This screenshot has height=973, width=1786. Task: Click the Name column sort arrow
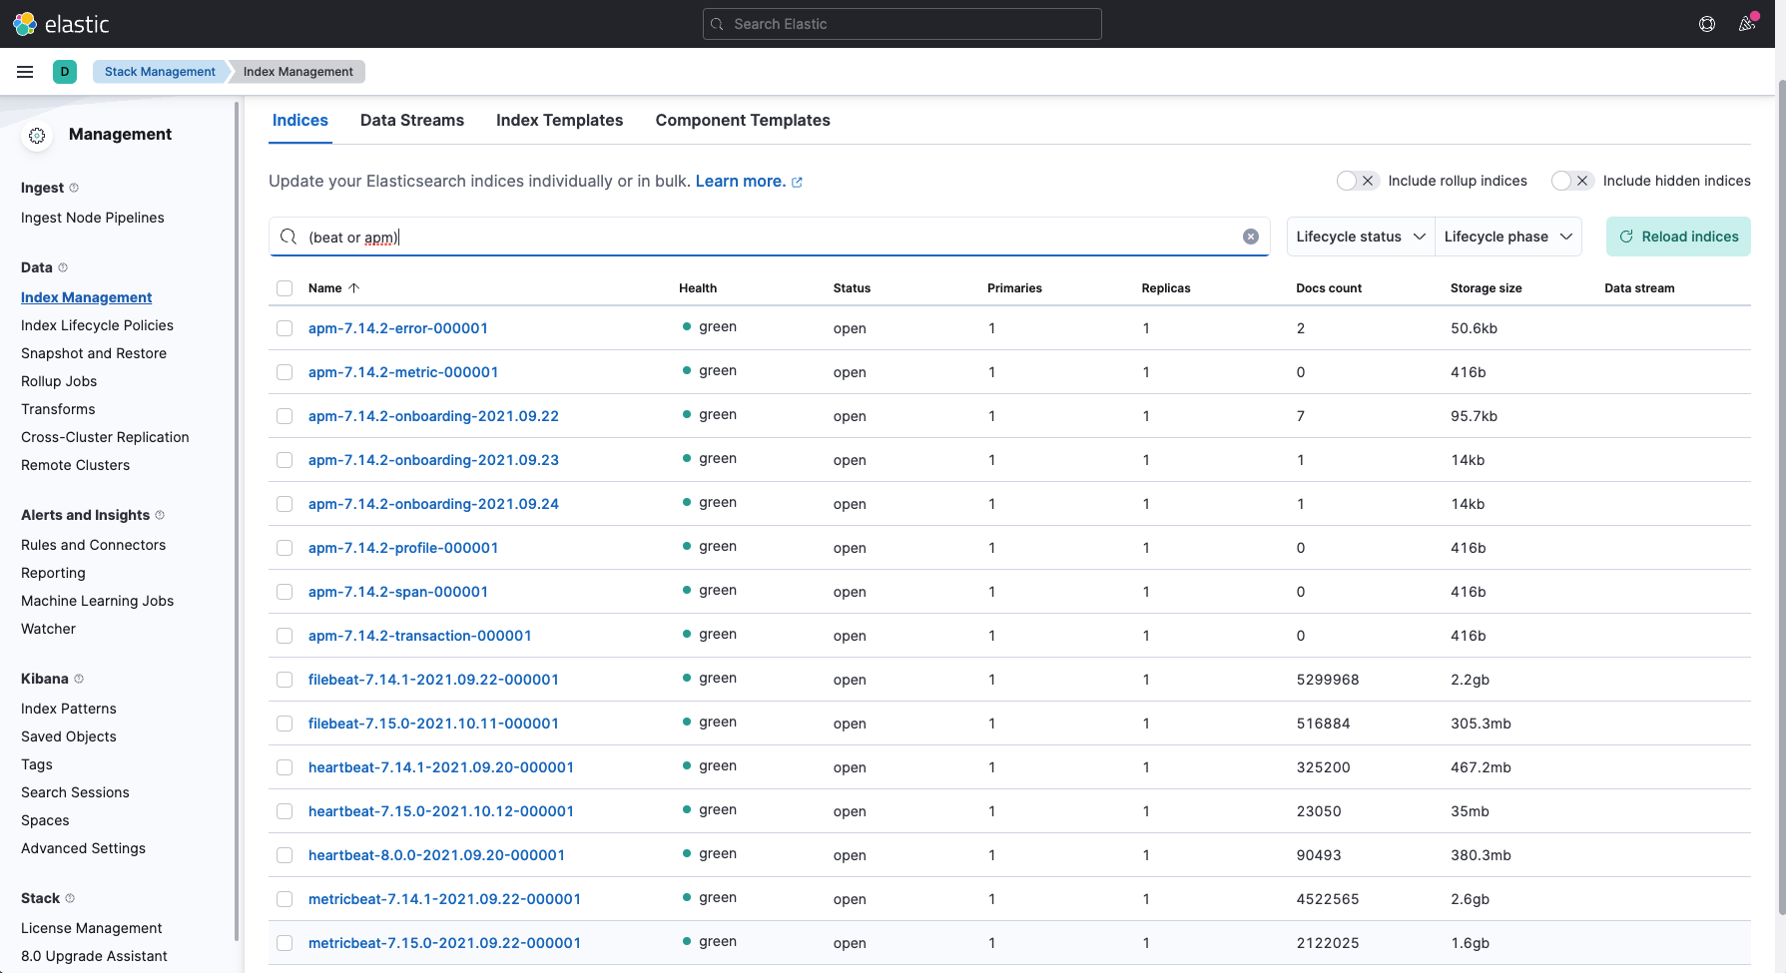[354, 288]
